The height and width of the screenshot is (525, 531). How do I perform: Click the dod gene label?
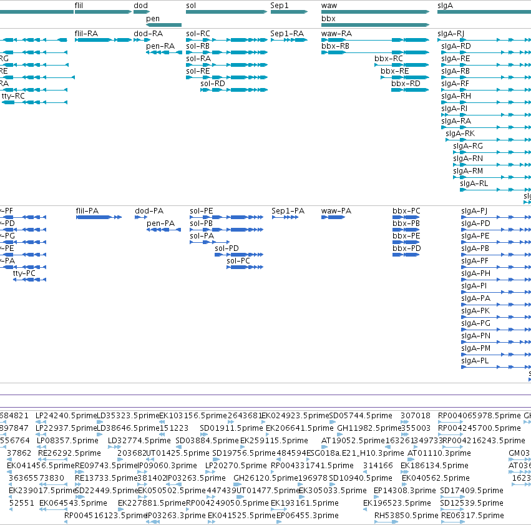(x=140, y=6)
